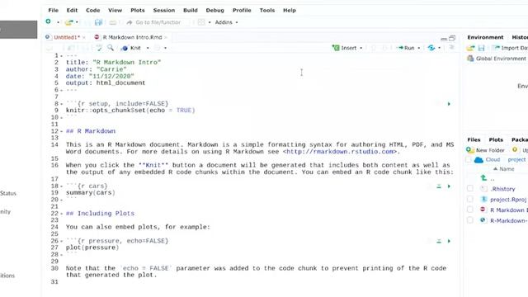Image resolution: width=528 pixels, height=297 pixels.
Task: Open the Knit options dropdown arrow
Action: click(148, 48)
